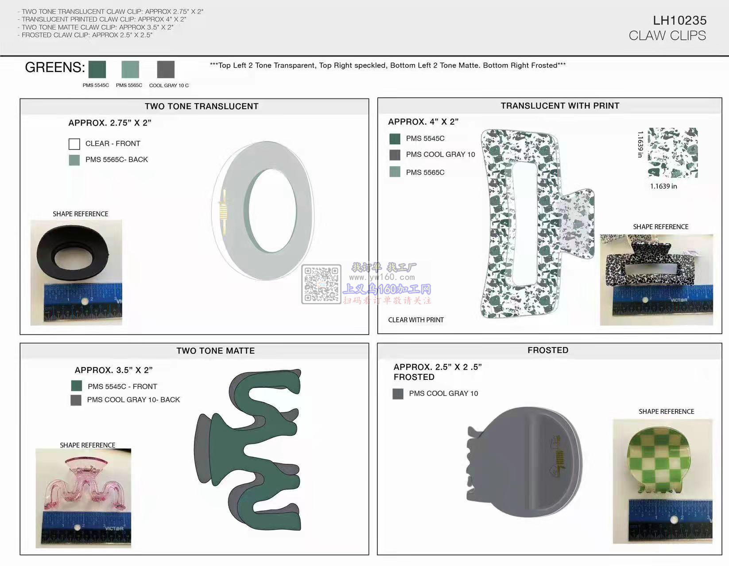Viewport: 729px width, 566px height.
Task: Open the green checkered clip reference photo
Action: (663, 481)
